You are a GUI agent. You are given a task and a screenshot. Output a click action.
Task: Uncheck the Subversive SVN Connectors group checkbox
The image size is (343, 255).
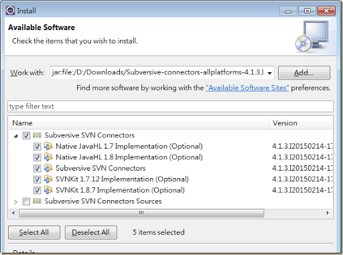click(26, 135)
